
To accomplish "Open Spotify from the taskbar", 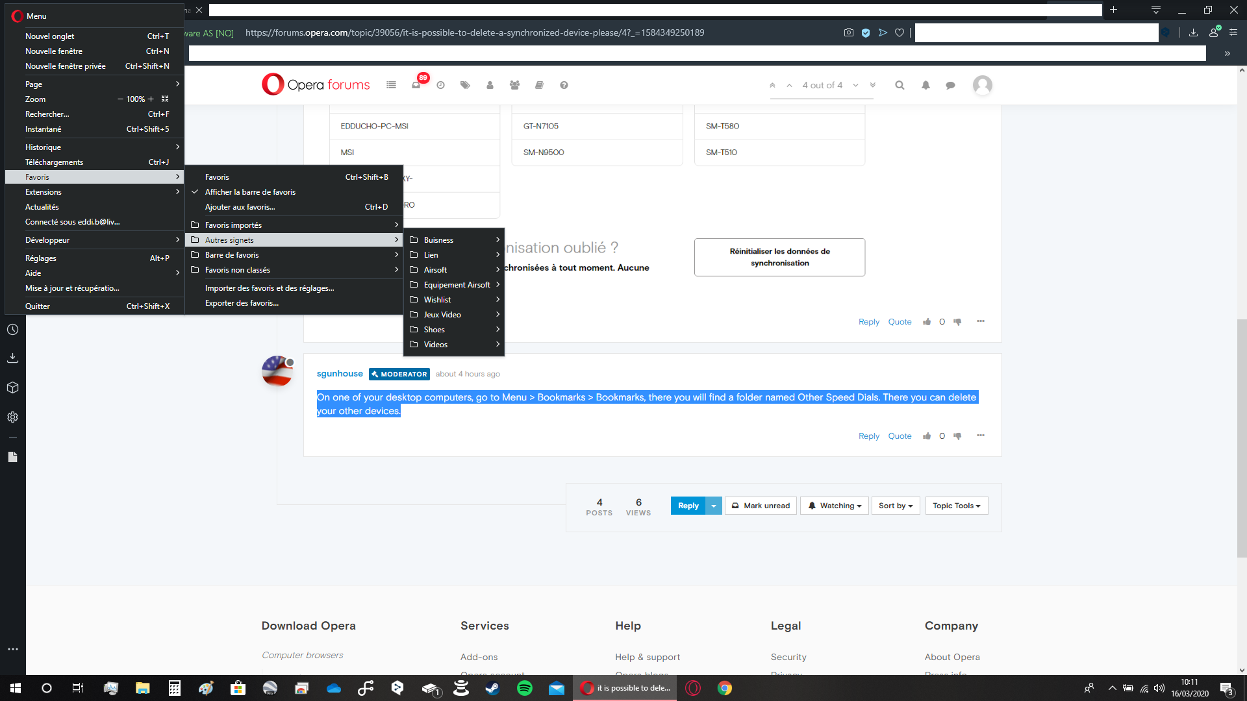I will click(x=525, y=688).
